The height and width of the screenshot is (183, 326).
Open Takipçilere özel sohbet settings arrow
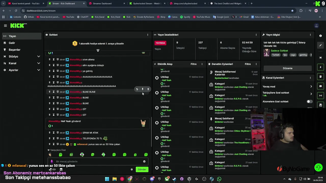click(x=311, y=94)
